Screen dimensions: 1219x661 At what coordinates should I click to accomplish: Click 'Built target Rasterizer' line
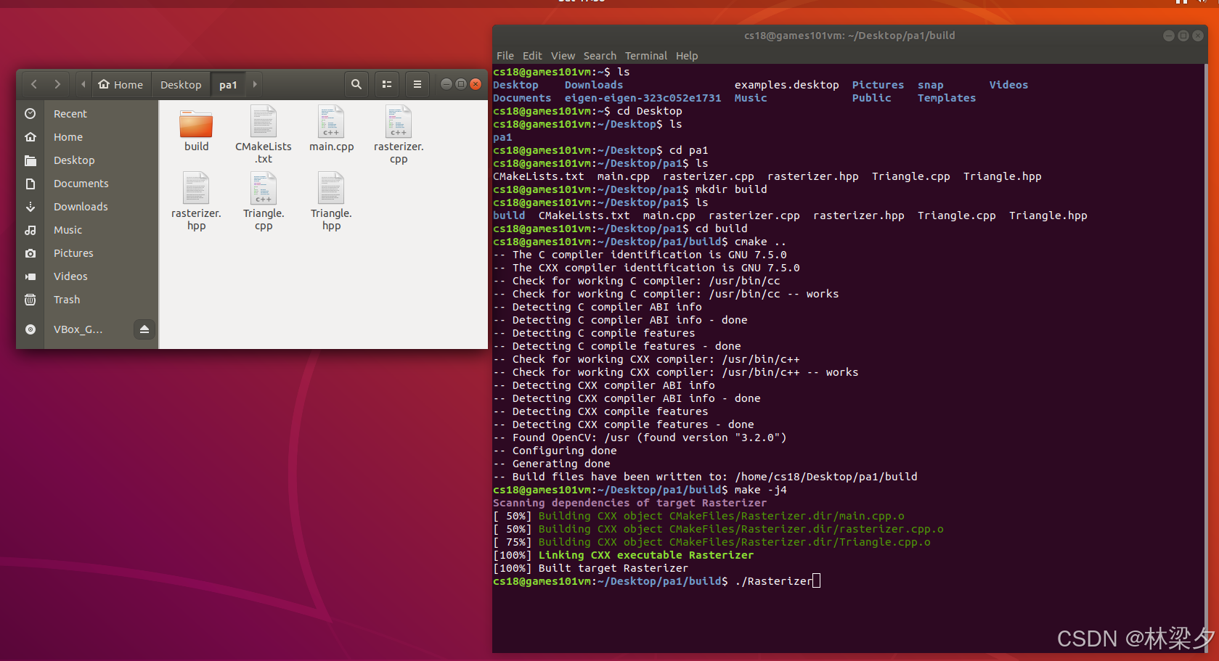tap(590, 568)
